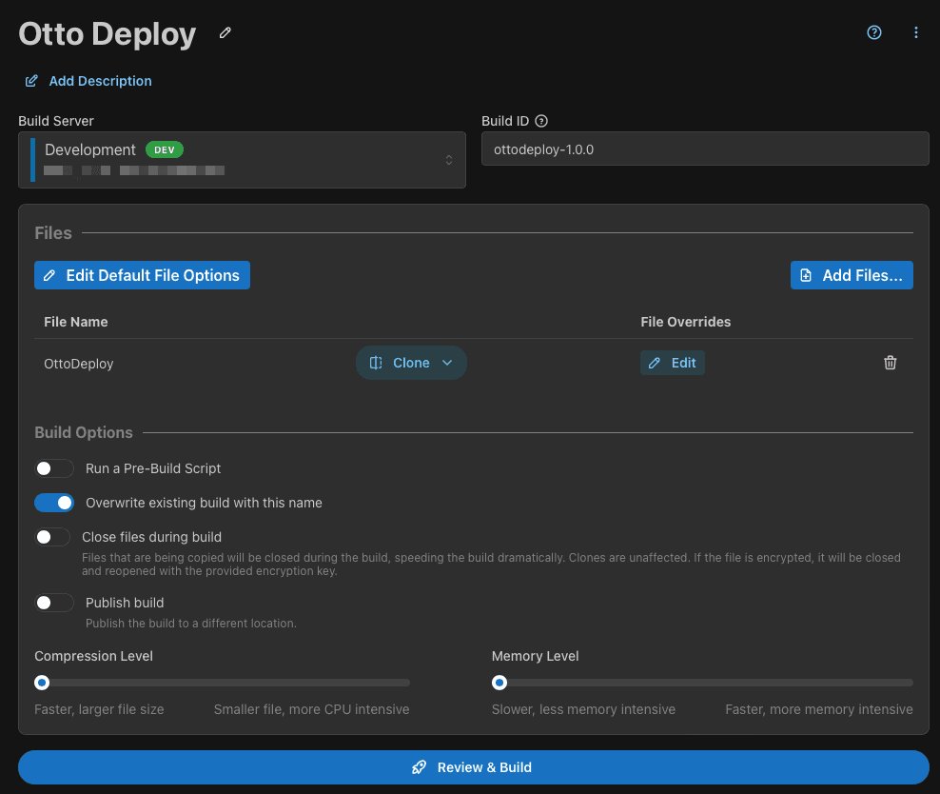Click the Build ID help question icon
The width and height of the screenshot is (940, 794).
(x=541, y=121)
